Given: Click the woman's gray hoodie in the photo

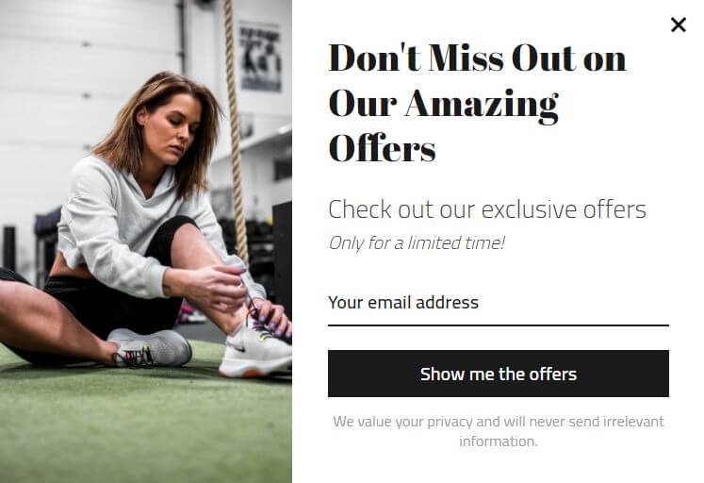Looking at the screenshot, I should point(112,225).
